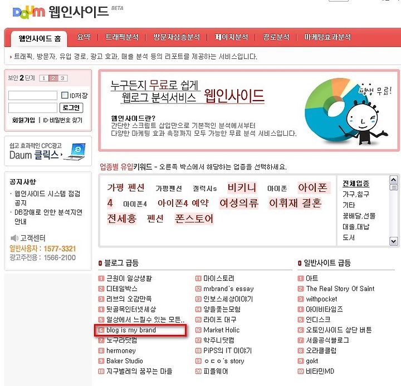
Task: Open blog 피플웨어
Action: (216, 371)
